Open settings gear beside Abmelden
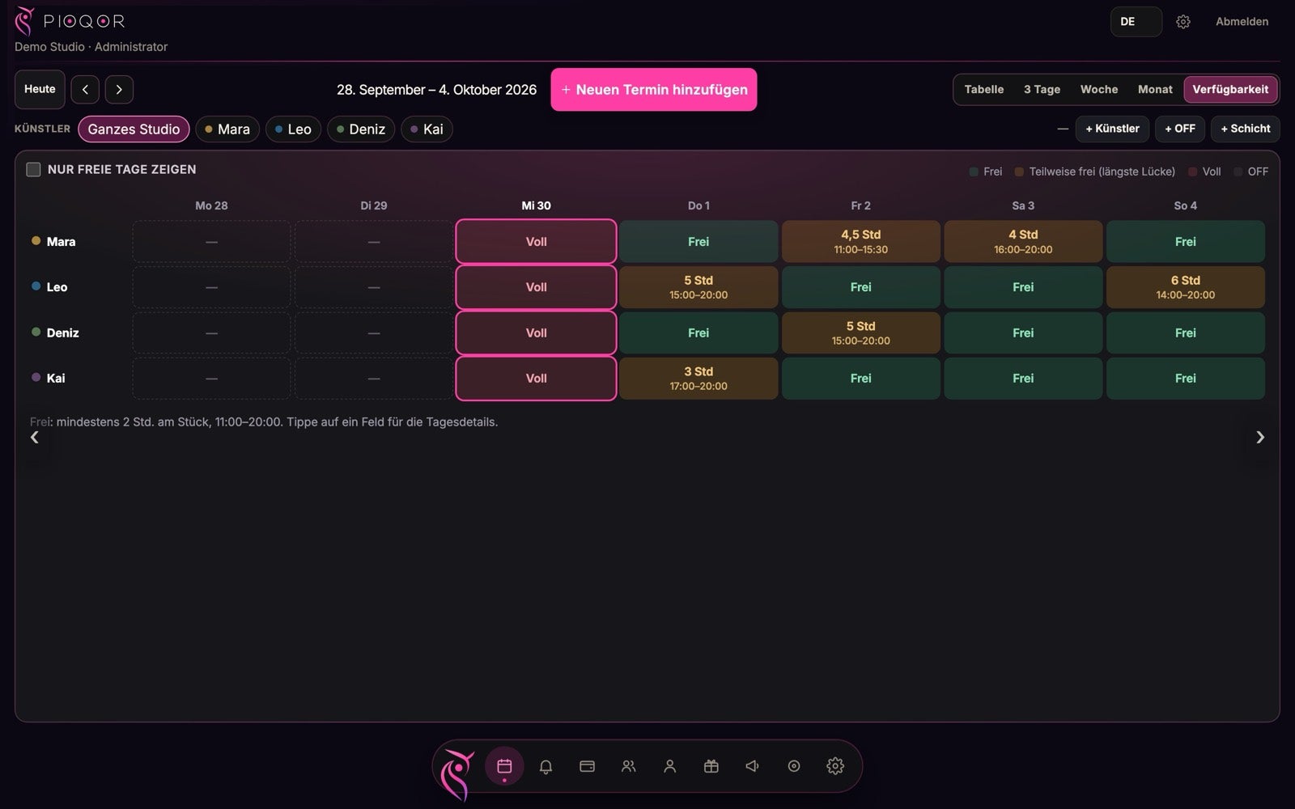This screenshot has width=1295, height=809. 1182,22
